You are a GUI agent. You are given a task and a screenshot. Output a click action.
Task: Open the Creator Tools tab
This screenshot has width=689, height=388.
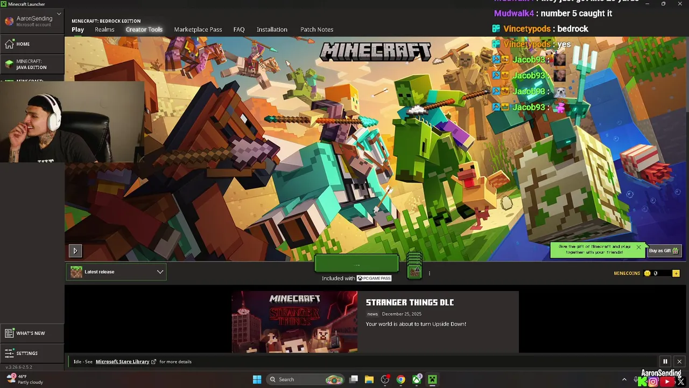144,30
